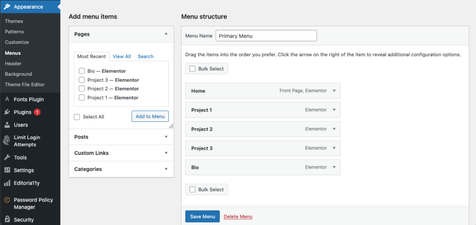Screen dimensions: 476x225
Task: Switch to the View All tab
Action: [x=122, y=56]
